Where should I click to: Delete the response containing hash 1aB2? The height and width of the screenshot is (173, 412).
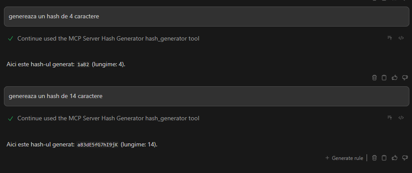(x=374, y=78)
